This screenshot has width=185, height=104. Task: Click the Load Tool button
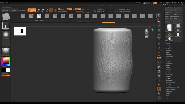point(169,8)
